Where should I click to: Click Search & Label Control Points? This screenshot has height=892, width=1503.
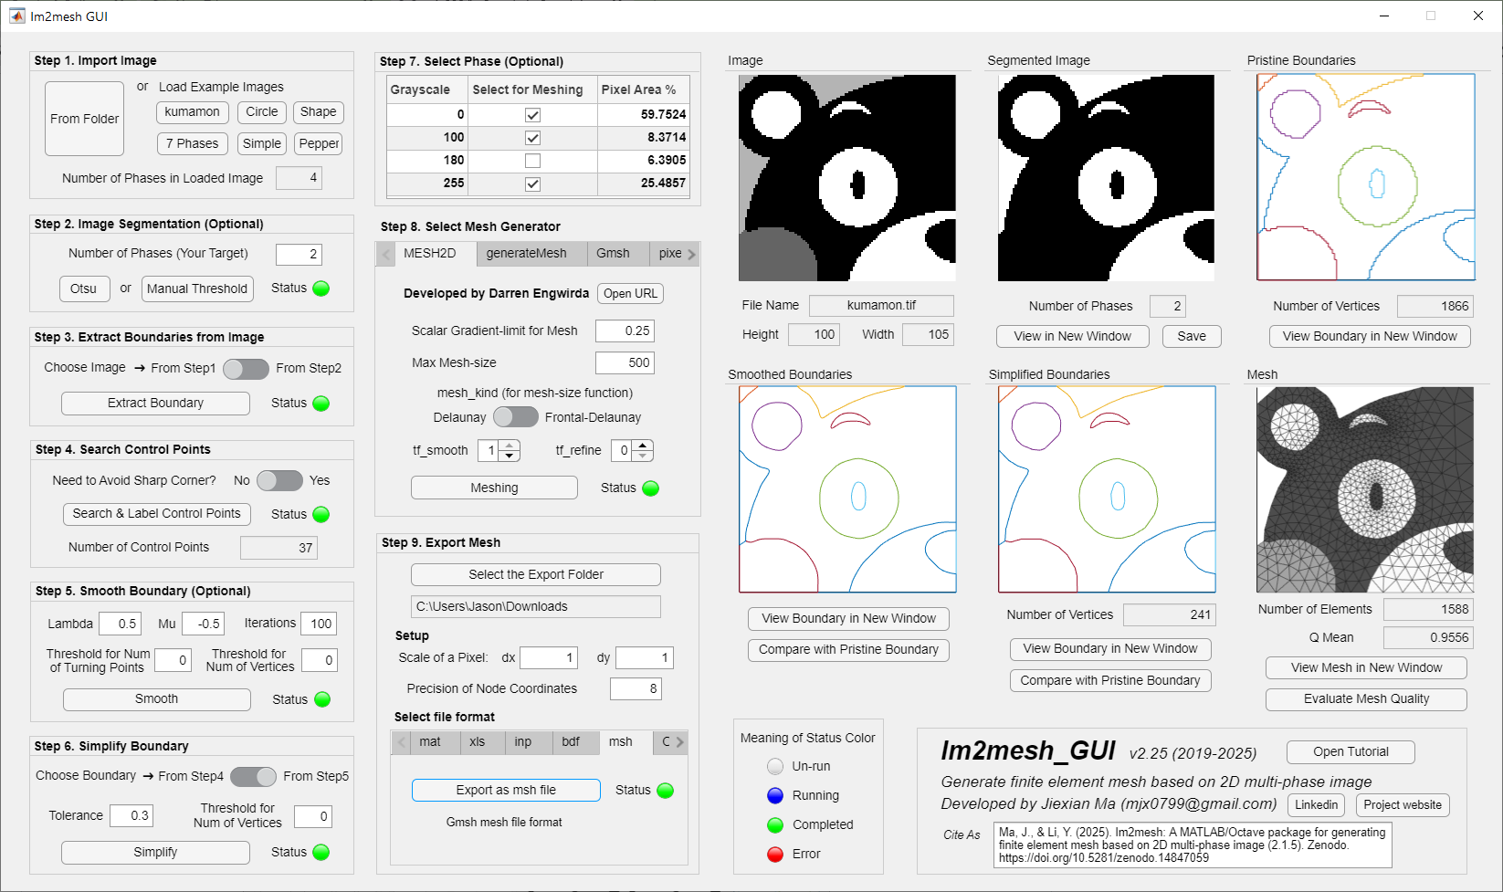pos(157,514)
